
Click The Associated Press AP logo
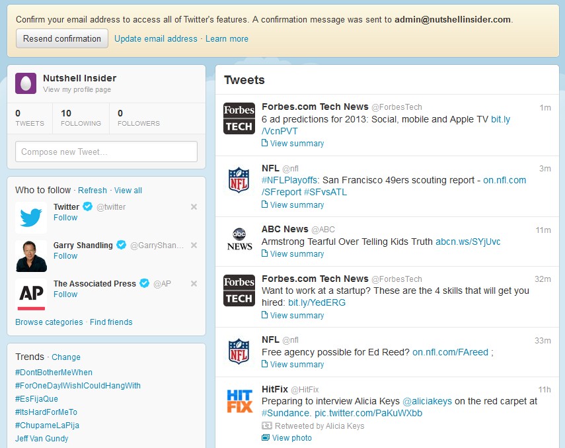pos(31,294)
